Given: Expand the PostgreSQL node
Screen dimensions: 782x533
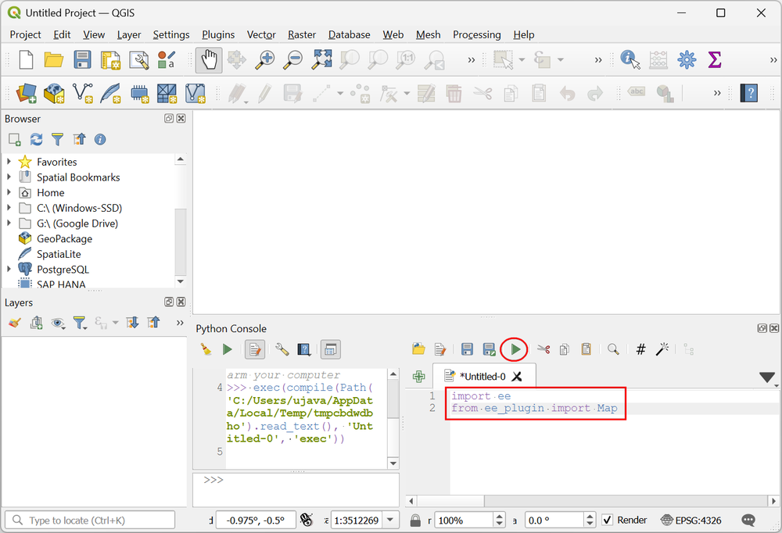Looking at the screenshot, I should coord(9,270).
